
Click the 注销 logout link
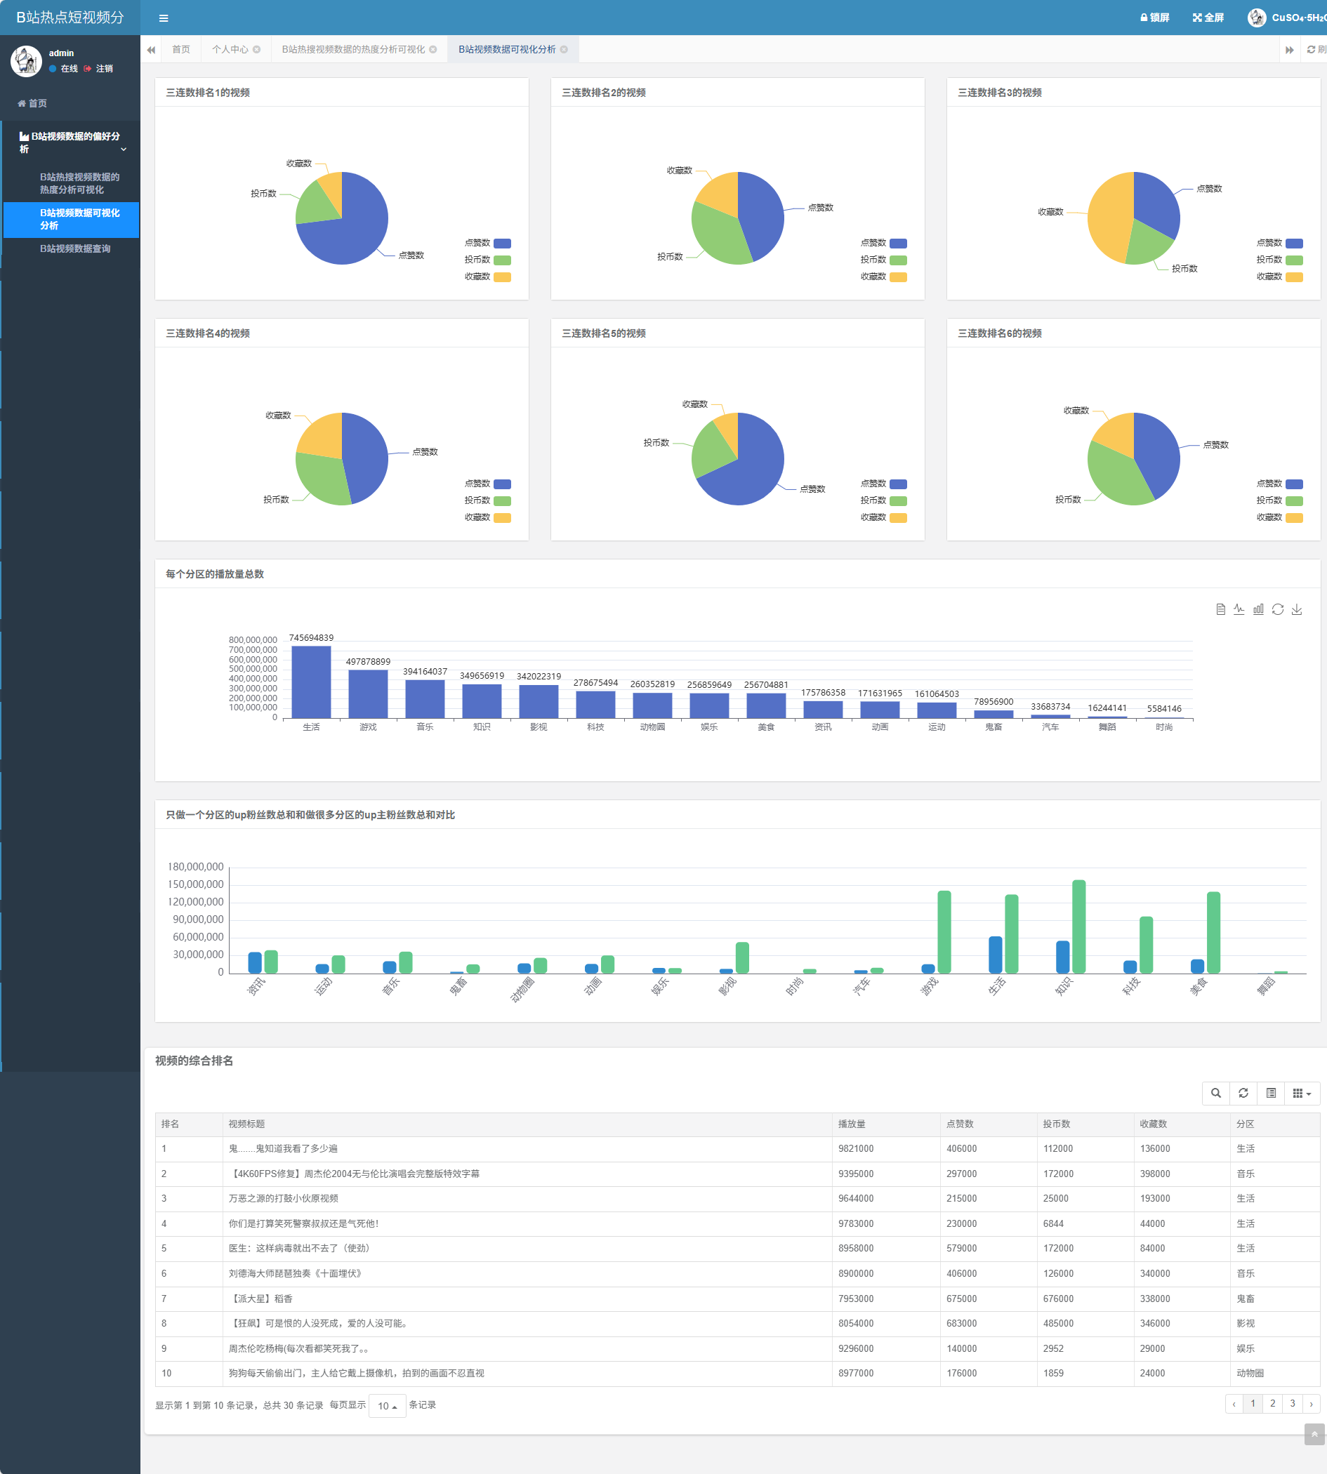(x=104, y=69)
